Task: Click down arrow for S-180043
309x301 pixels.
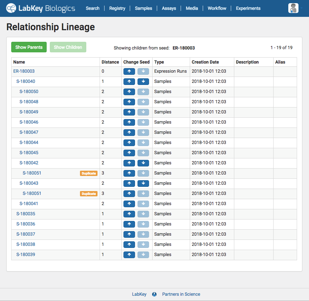Action: click(x=143, y=183)
